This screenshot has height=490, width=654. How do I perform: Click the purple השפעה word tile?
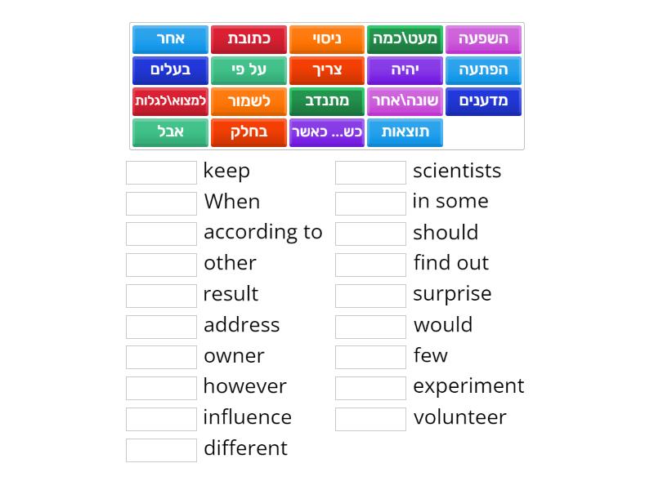point(483,39)
